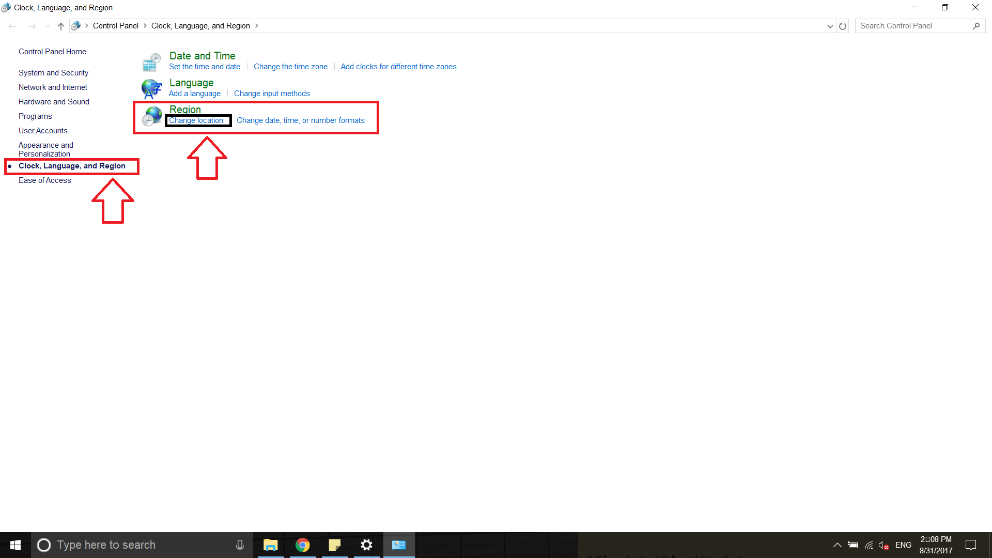
Task: Open the address bar history dropdown
Action: click(x=830, y=26)
